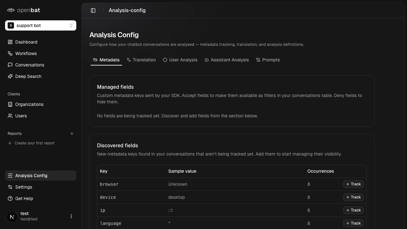
Task: Open the three-dot menu for user test
Action: [71, 216]
